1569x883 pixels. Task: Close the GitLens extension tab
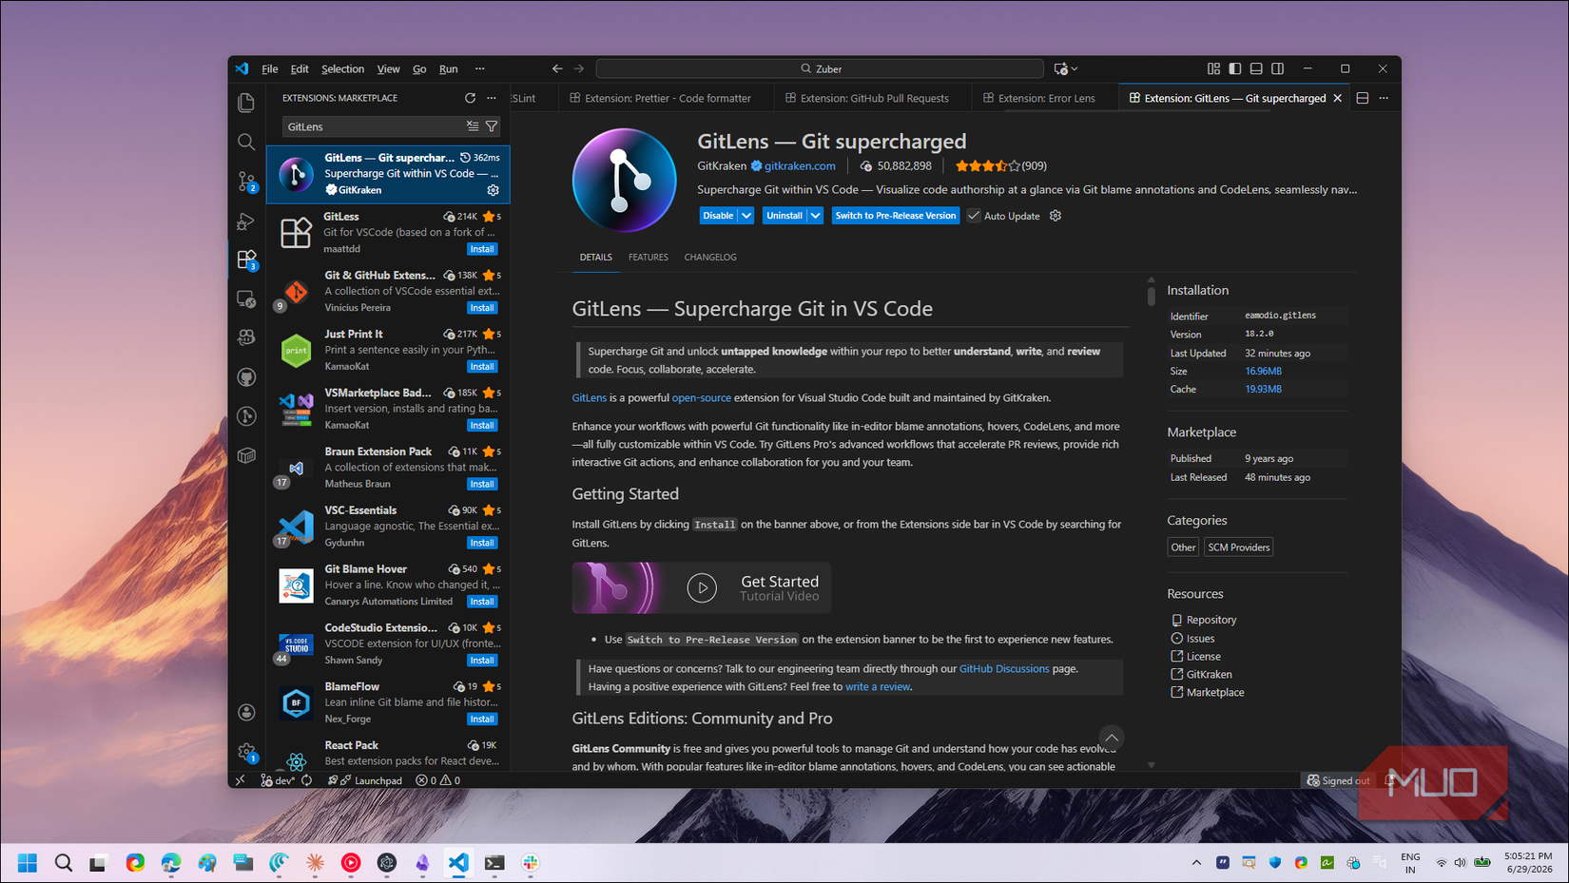pyautogui.click(x=1338, y=98)
